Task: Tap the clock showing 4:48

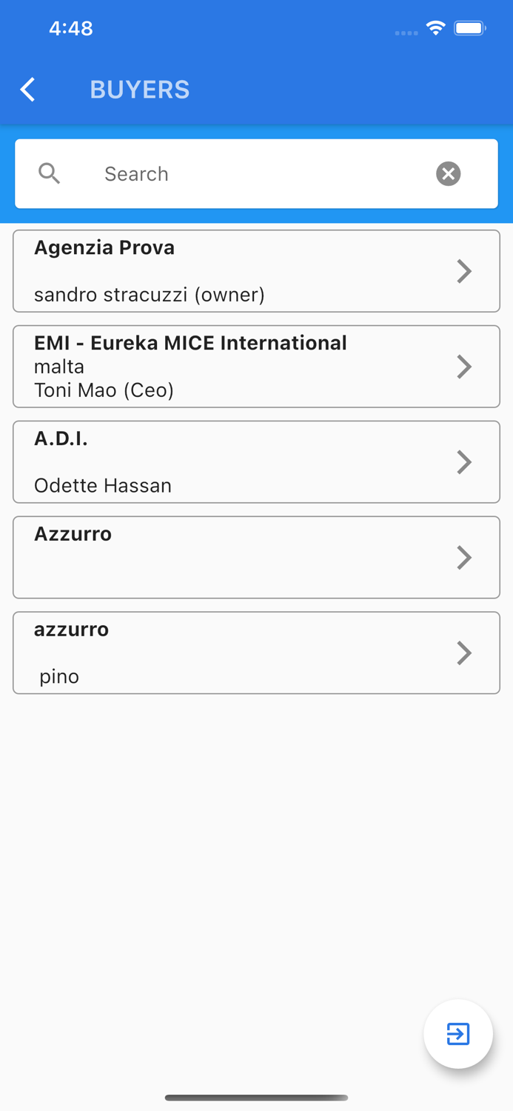Action: coord(71,27)
